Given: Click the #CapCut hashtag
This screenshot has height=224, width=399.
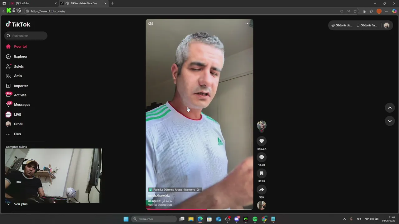Looking at the screenshot, I should [154, 201].
